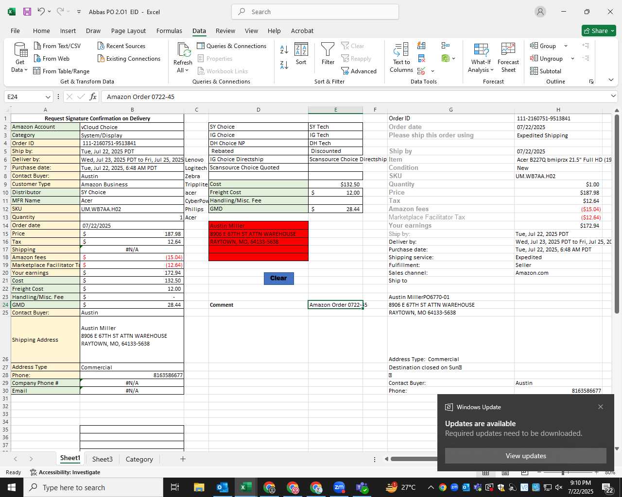
Task: Click the formula bar content
Action: pos(357,97)
